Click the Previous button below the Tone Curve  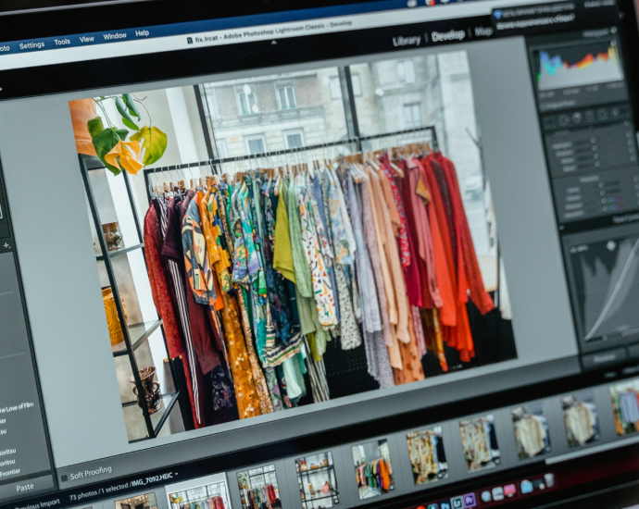(605, 358)
